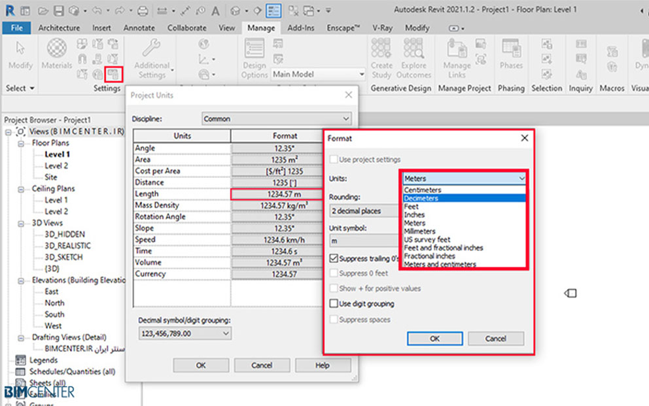Screen dimensions: 649x406
Task: Choose Decimeters from the Units list
Action: point(421,198)
